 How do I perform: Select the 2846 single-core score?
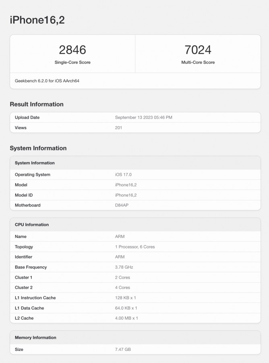click(x=72, y=50)
